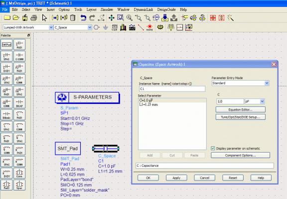This screenshot has height=199, width=287.
Task: Click the Print icon in toolbar
Action: (x=34, y=18)
